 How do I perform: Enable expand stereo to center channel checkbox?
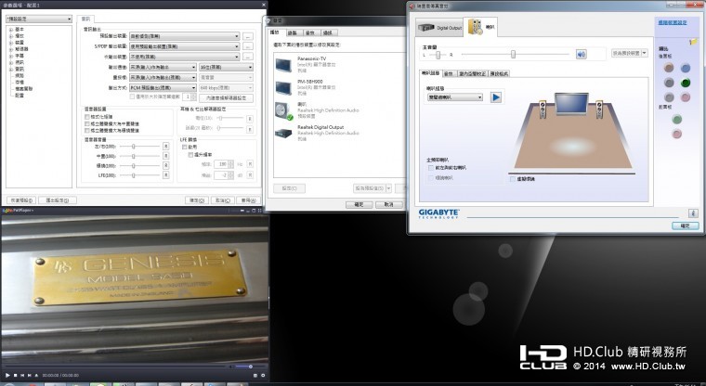click(x=87, y=123)
